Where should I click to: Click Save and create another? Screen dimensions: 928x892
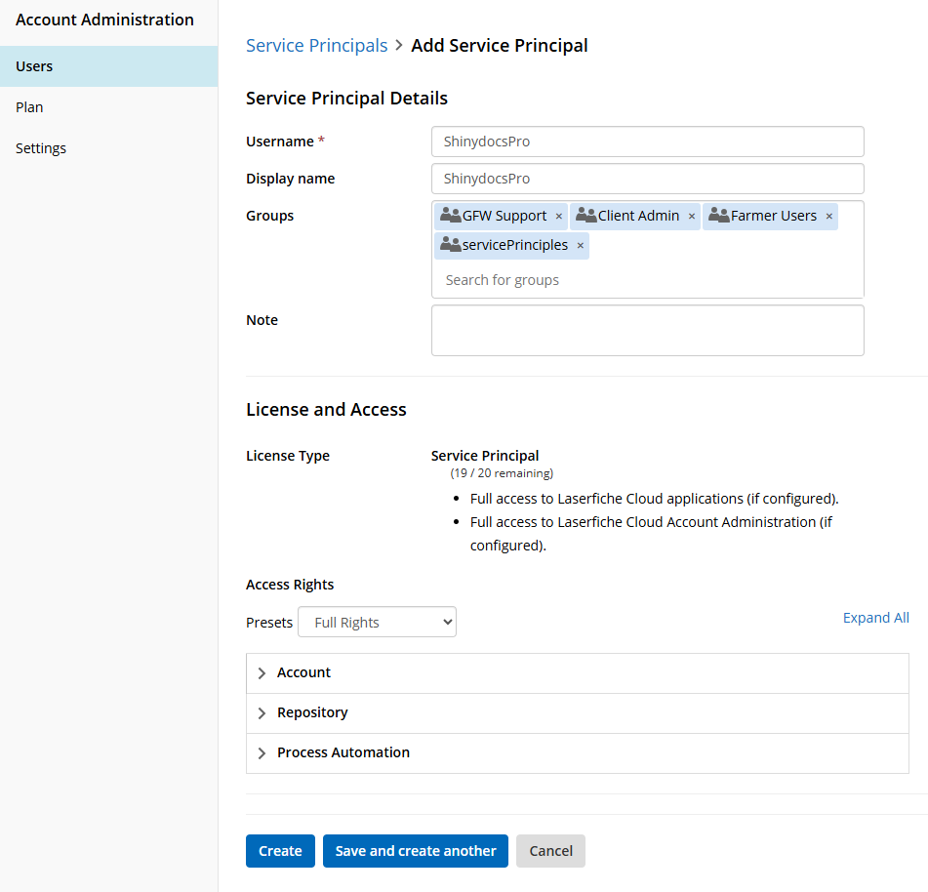point(416,851)
